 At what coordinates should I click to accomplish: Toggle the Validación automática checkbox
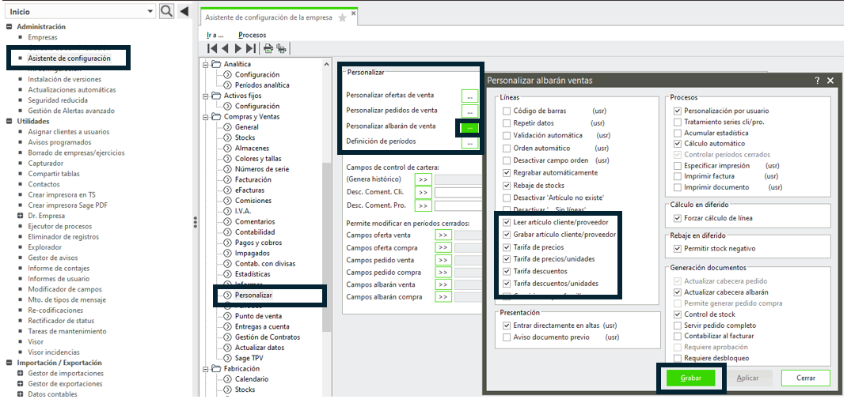(x=507, y=135)
